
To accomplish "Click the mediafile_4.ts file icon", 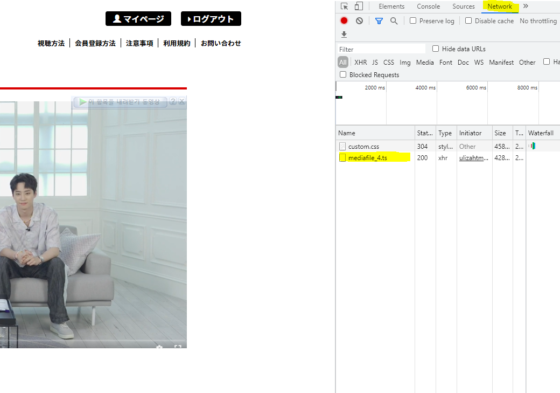I will coord(342,158).
